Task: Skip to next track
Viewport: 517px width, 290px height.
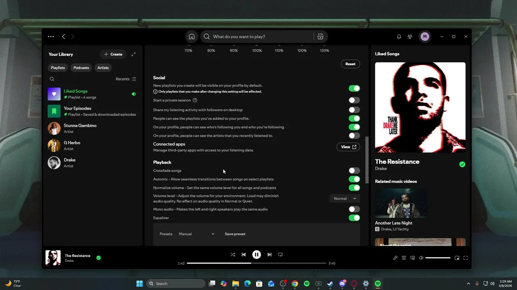Action: [269, 255]
